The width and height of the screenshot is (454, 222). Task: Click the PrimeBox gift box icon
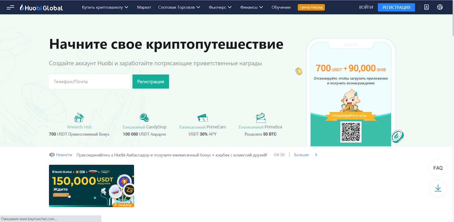[260, 118]
